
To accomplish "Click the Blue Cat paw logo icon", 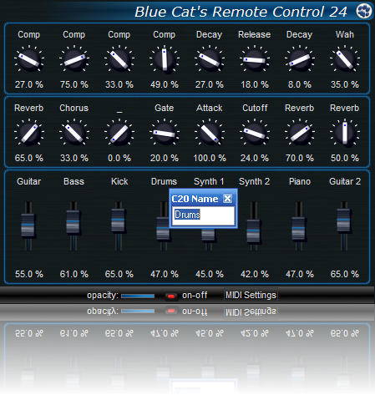I will (x=364, y=12).
